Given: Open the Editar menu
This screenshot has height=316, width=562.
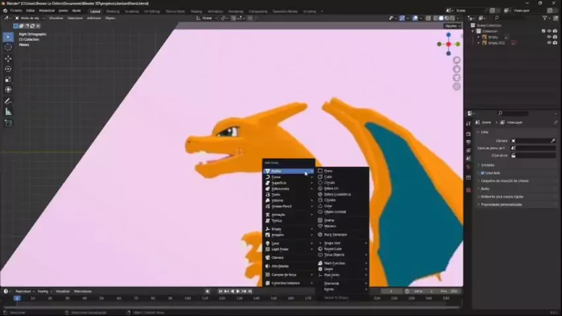Looking at the screenshot, I should click(30, 11).
